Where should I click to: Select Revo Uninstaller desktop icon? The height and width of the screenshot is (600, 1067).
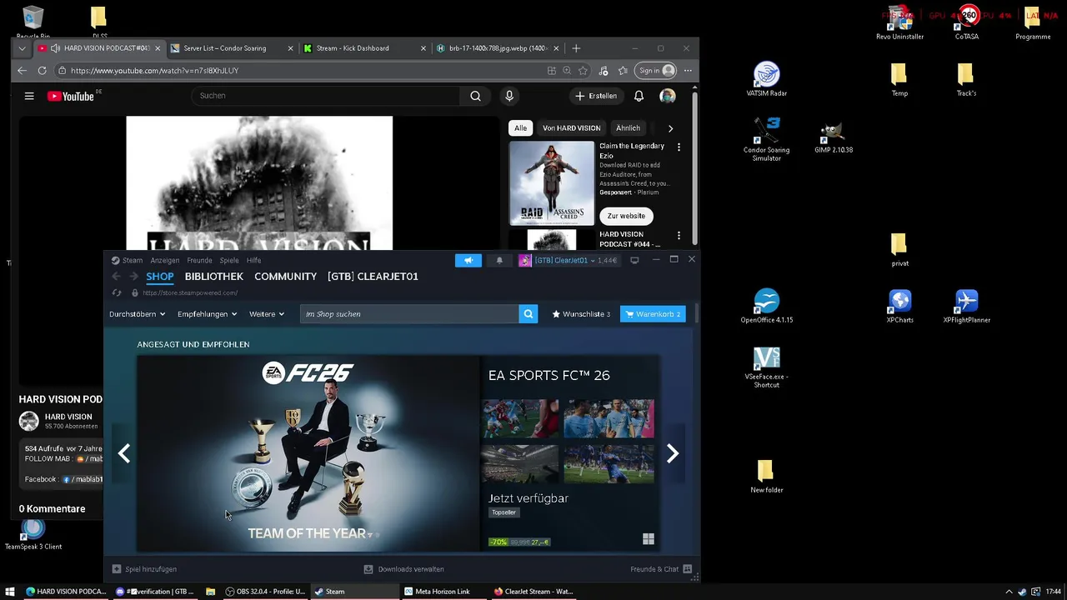[x=900, y=23]
